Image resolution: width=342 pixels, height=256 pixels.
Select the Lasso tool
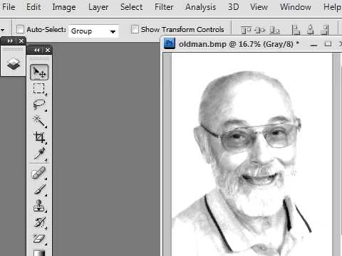39,105
